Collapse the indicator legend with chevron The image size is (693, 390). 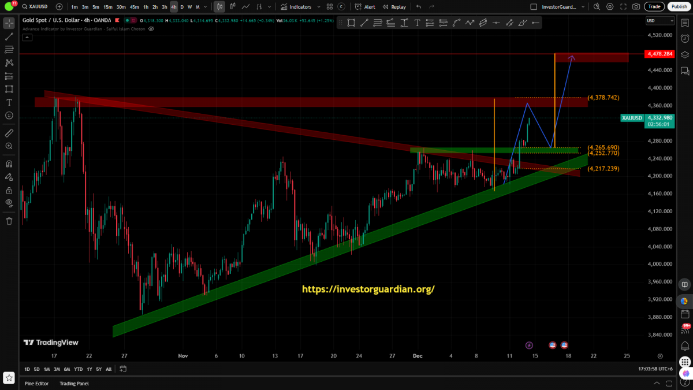(x=27, y=37)
